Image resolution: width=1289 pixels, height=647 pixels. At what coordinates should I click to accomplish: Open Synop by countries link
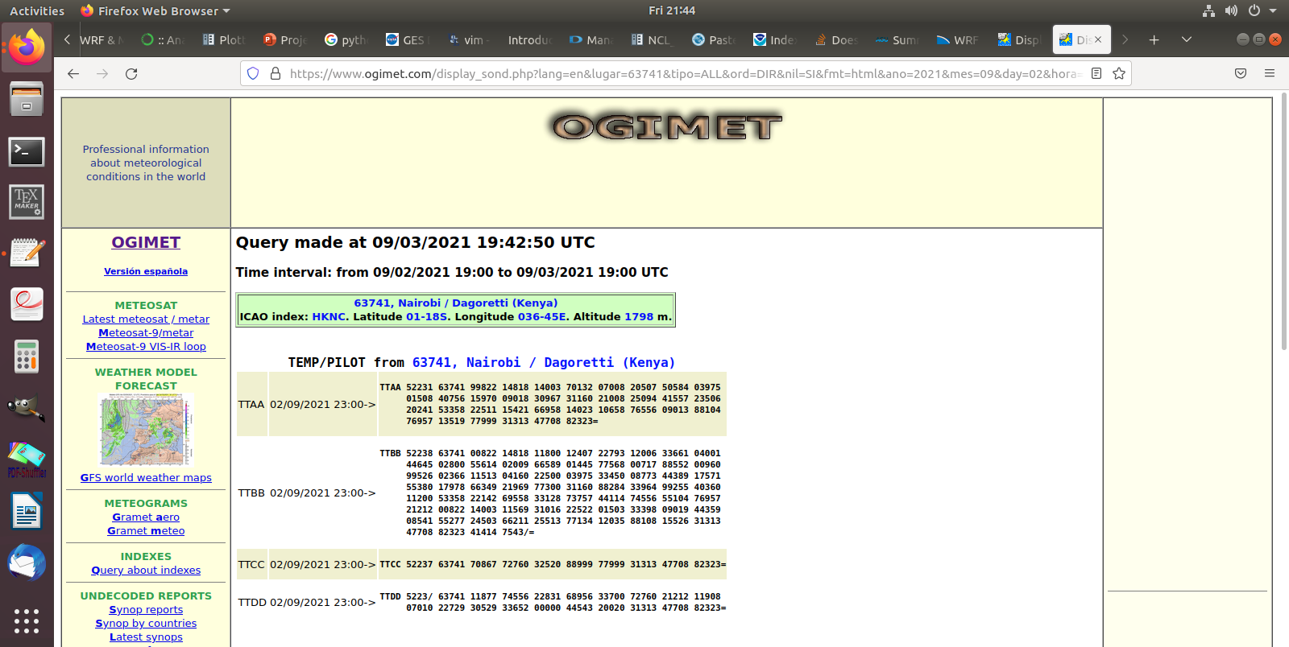(x=146, y=623)
